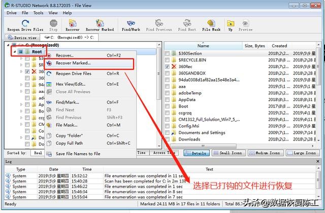Choose Recover Marked... in the context menu
The height and width of the screenshot is (213, 325).
click(x=89, y=63)
